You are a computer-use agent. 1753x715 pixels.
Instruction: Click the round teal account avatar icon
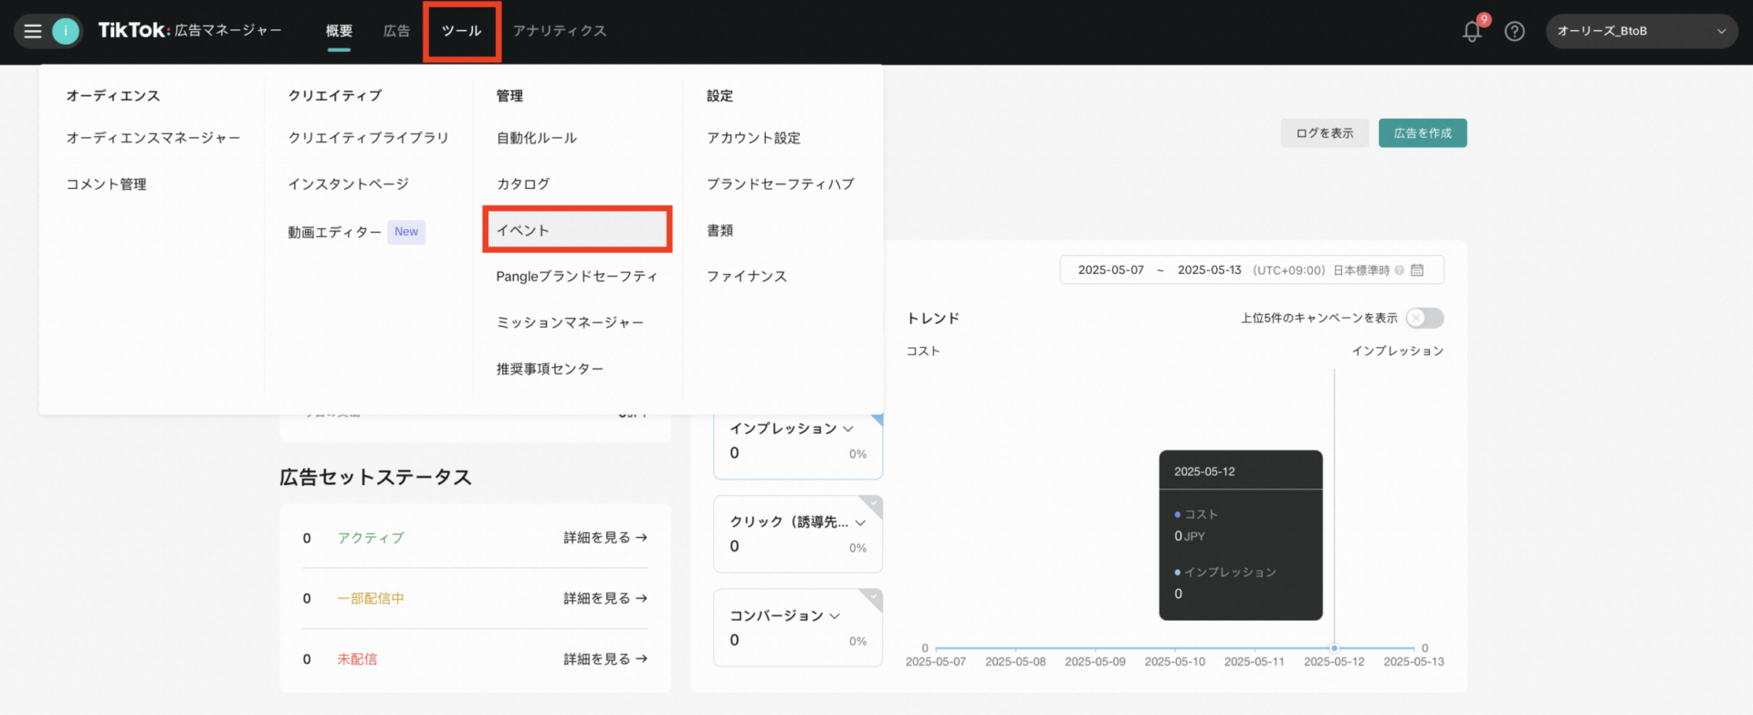(66, 31)
